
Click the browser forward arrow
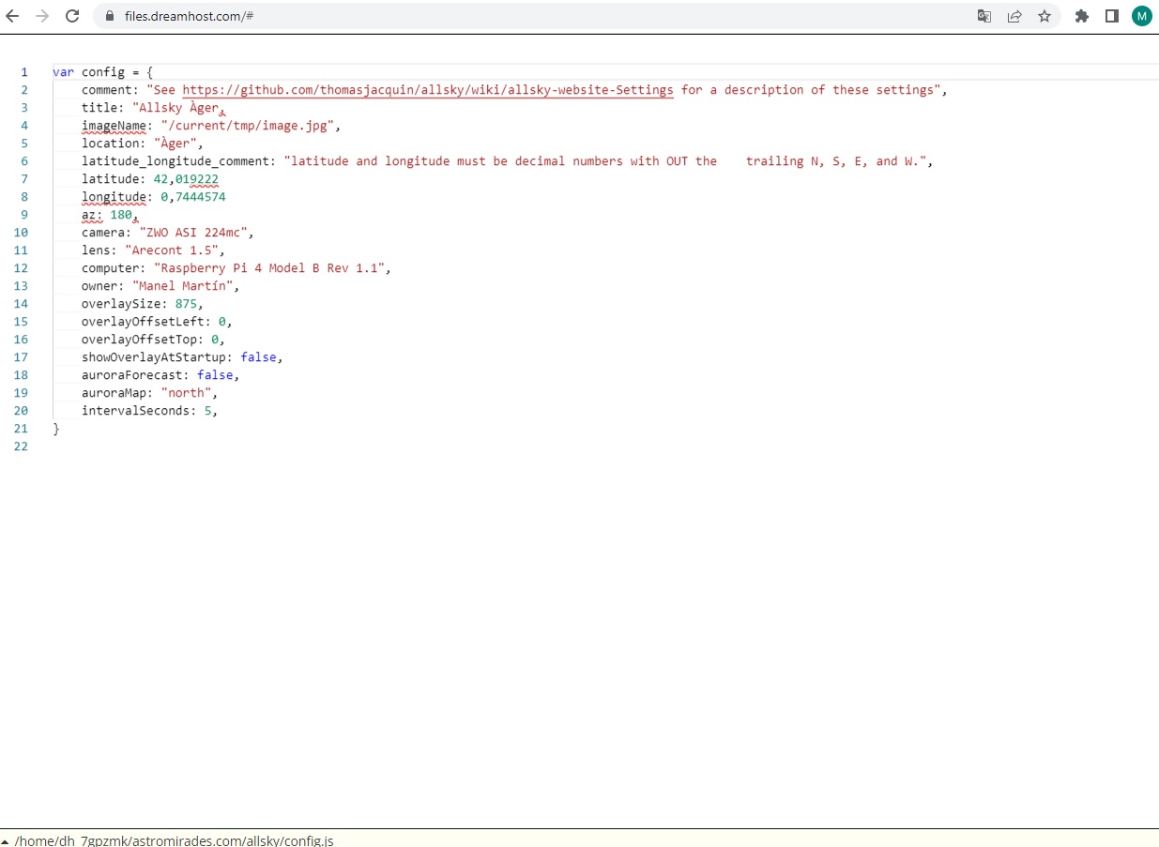pyautogui.click(x=41, y=16)
